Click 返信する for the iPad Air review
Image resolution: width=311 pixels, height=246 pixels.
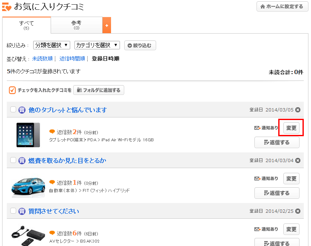(277, 143)
